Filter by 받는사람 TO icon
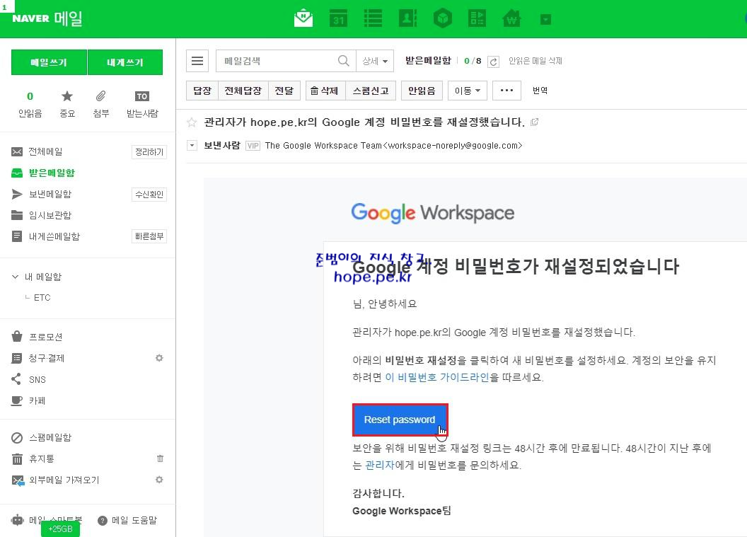747x537 pixels. (x=142, y=104)
